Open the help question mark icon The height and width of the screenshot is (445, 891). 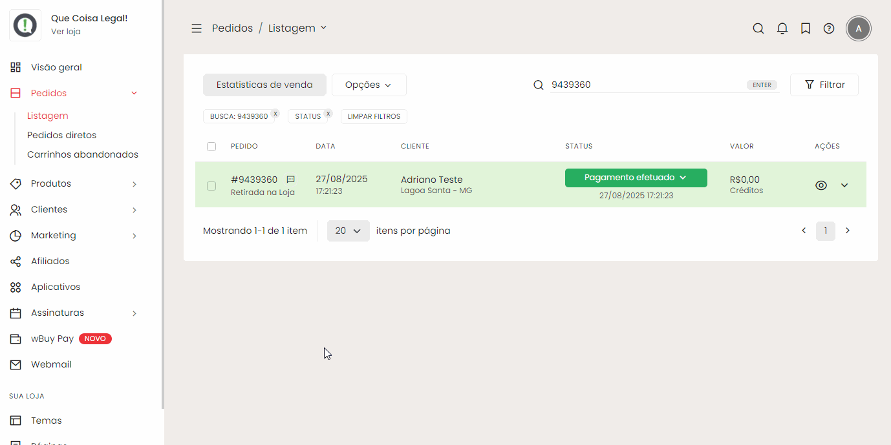pos(829,28)
